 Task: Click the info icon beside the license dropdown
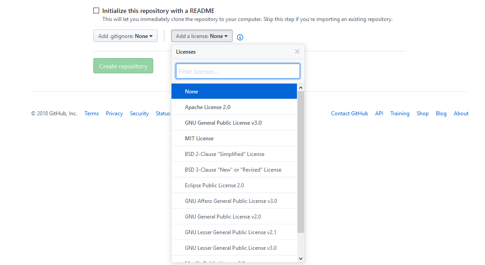point(240,37)
